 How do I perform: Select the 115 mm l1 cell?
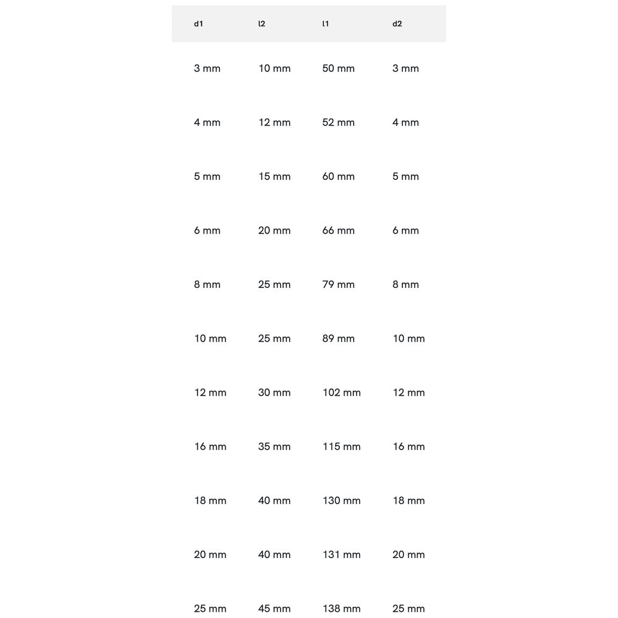click(342, 447)
